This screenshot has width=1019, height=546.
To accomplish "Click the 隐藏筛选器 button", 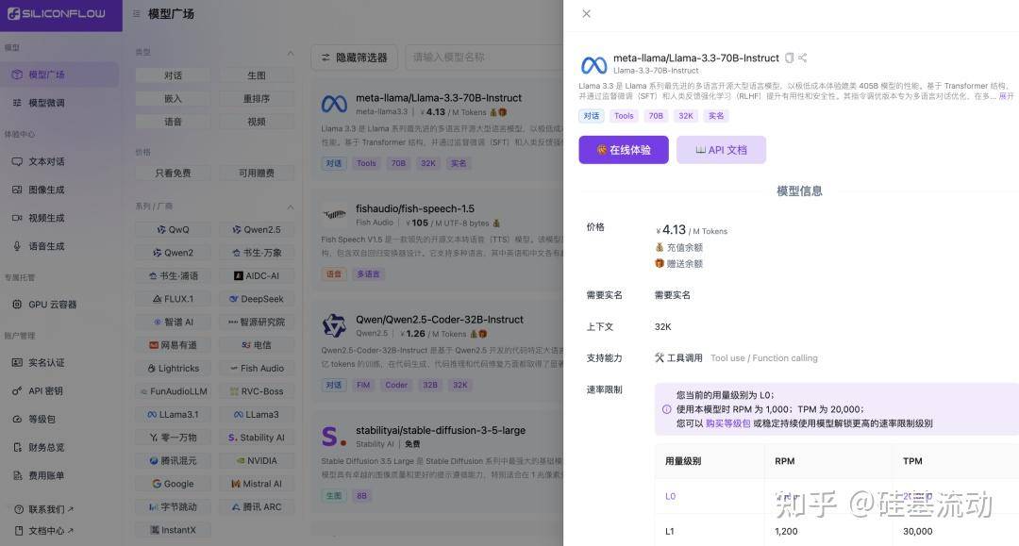I will [x=354, y=58].
